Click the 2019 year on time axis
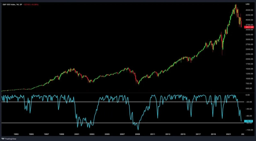256x141 pixels. pyautogui.click(x=213, y=134)
